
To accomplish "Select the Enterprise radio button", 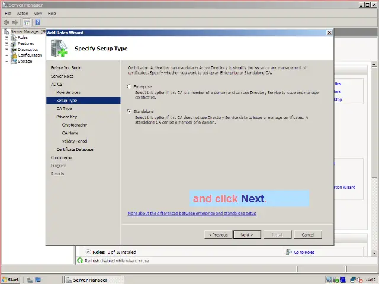I will point(130,87).
